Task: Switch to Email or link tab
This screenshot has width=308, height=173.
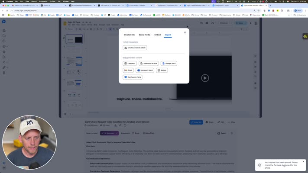Action: coord(129,35)
